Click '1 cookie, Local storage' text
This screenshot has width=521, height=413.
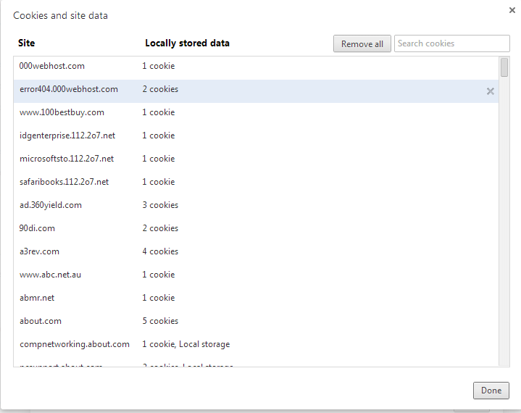click(186, 344)
